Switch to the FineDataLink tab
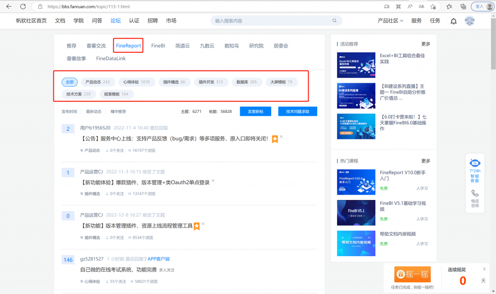 111,58
